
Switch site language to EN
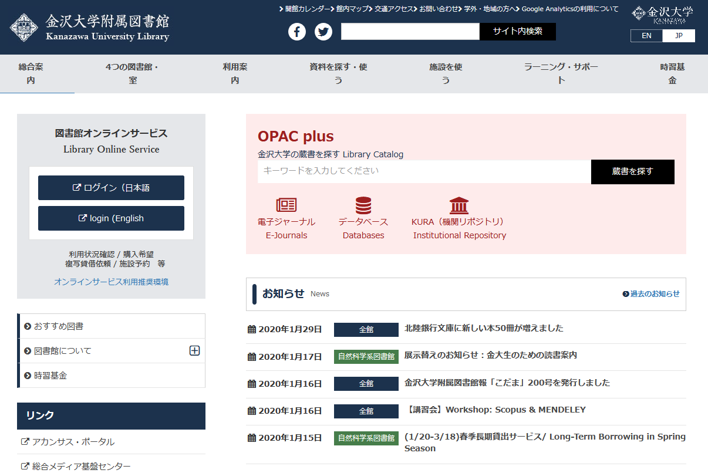pos(646,36)
